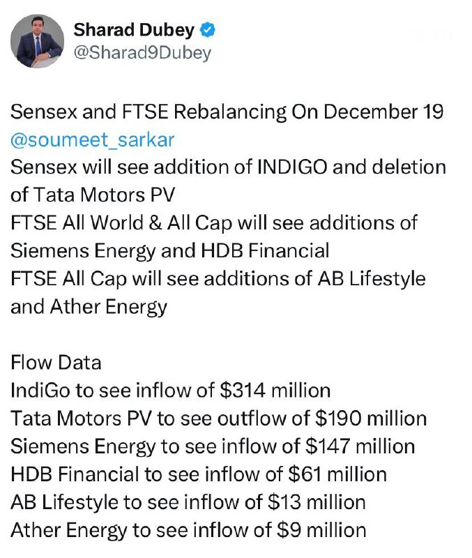Screen dimensions: 472x558
Task: Open the @Sharad9Dubey handle
Action: click(142, 53)
